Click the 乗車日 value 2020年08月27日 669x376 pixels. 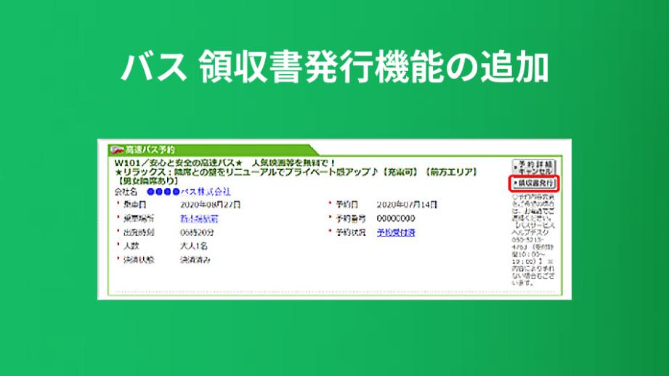pos(210,205)
